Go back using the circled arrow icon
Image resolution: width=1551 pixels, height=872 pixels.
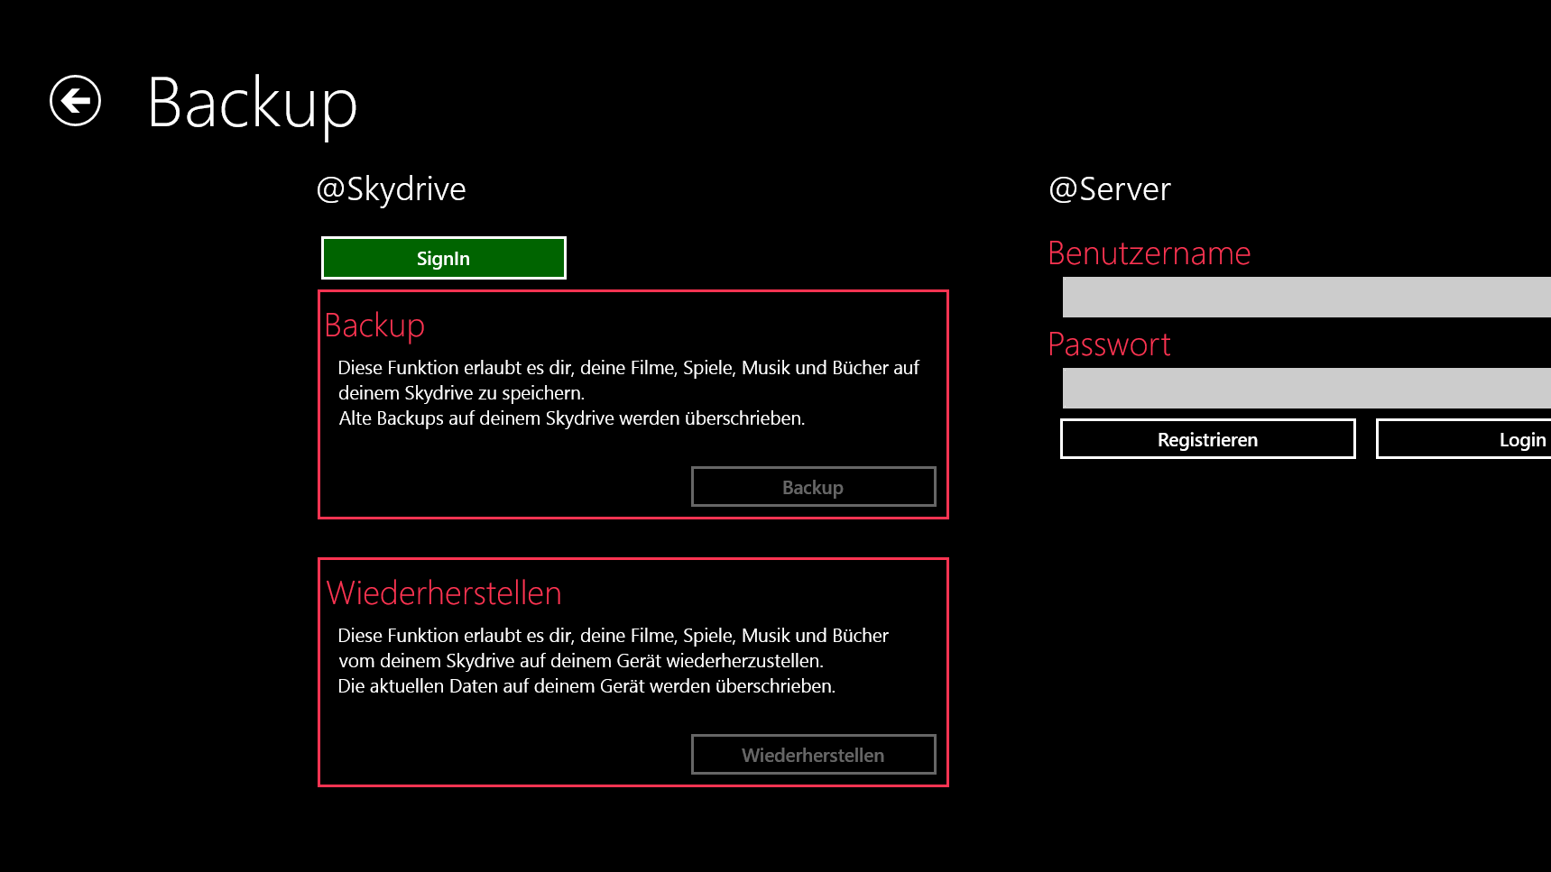(x=75, y=100)
